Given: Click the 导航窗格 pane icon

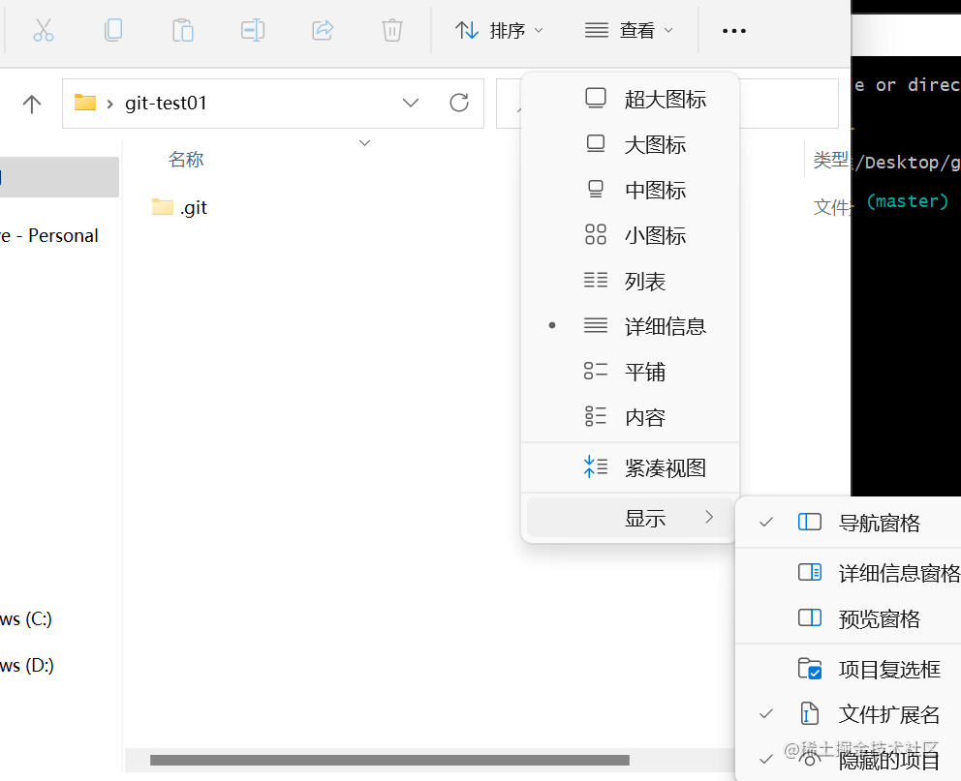Looking at the screenshot, I should pos(810,522).
